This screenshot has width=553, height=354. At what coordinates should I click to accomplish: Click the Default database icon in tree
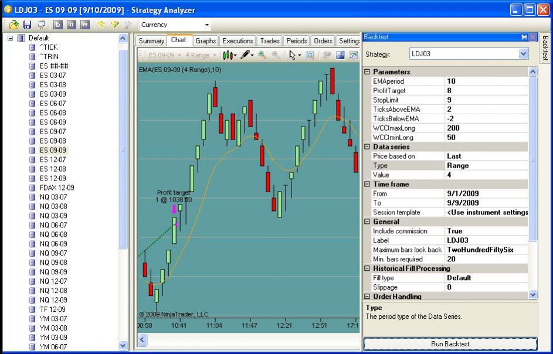21,38
